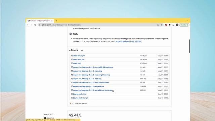215x121 pixels.
Task: Download ledger-live-desktop-2.42.0-mac.dmg
Action: pyautogui.click(x=87, y=71)
